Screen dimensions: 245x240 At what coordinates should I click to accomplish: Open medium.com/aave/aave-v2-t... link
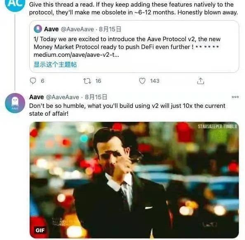(76, 55)
